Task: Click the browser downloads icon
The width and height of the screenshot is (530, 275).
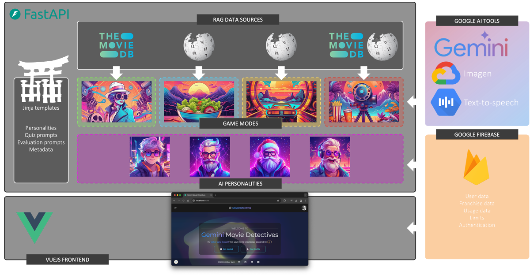Action: [x=296, y=201]
